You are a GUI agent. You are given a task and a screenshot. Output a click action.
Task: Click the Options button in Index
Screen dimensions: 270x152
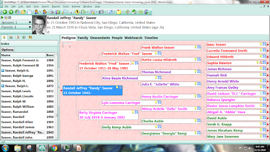8,49
